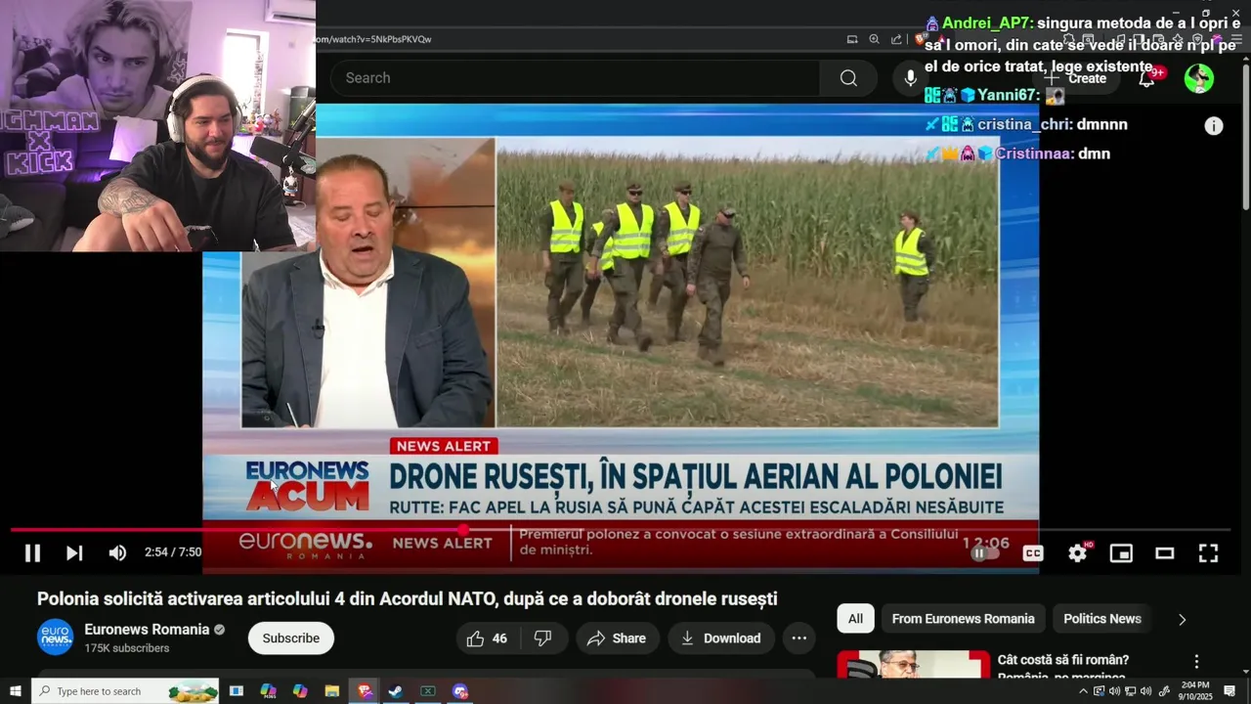Open Steam from the taskbar
Screen dimensions: 1251x704
396,691
